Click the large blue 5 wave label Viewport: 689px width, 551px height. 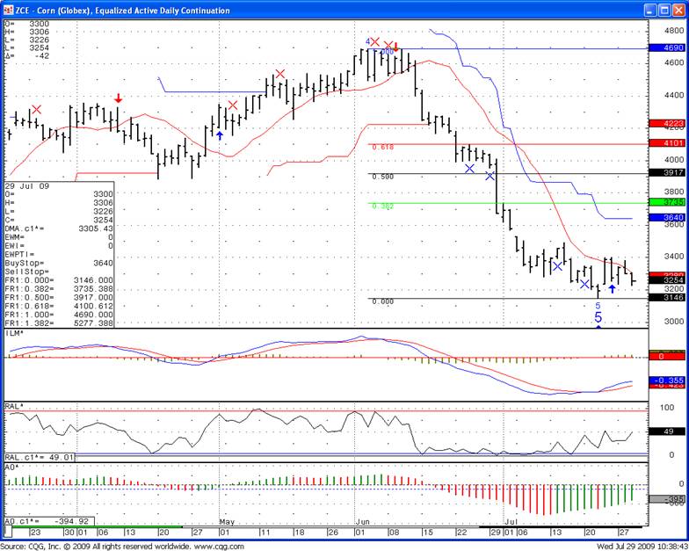pyautogui.click(x=598, y=317)
